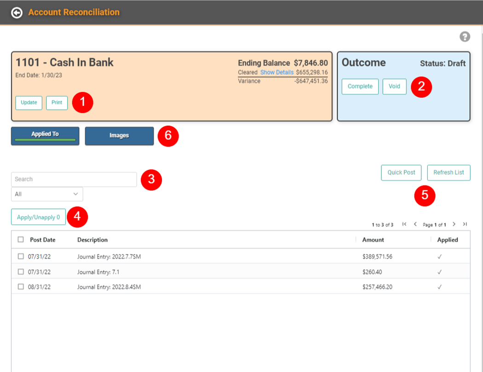
Task: Focus the Search input field
Action: (x=74, y=179)
